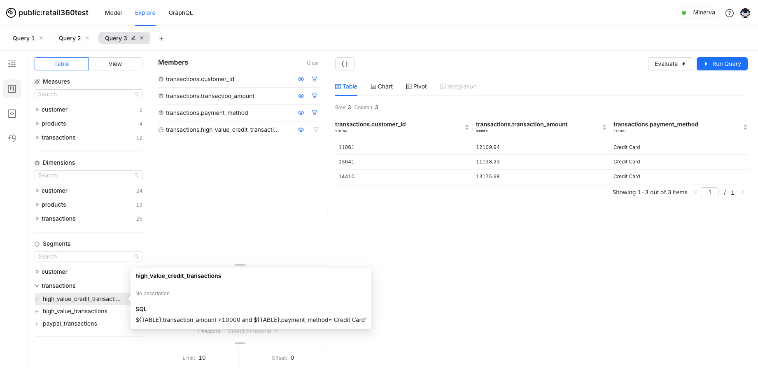Open the user avatar menu

click(x=745, y=13)
